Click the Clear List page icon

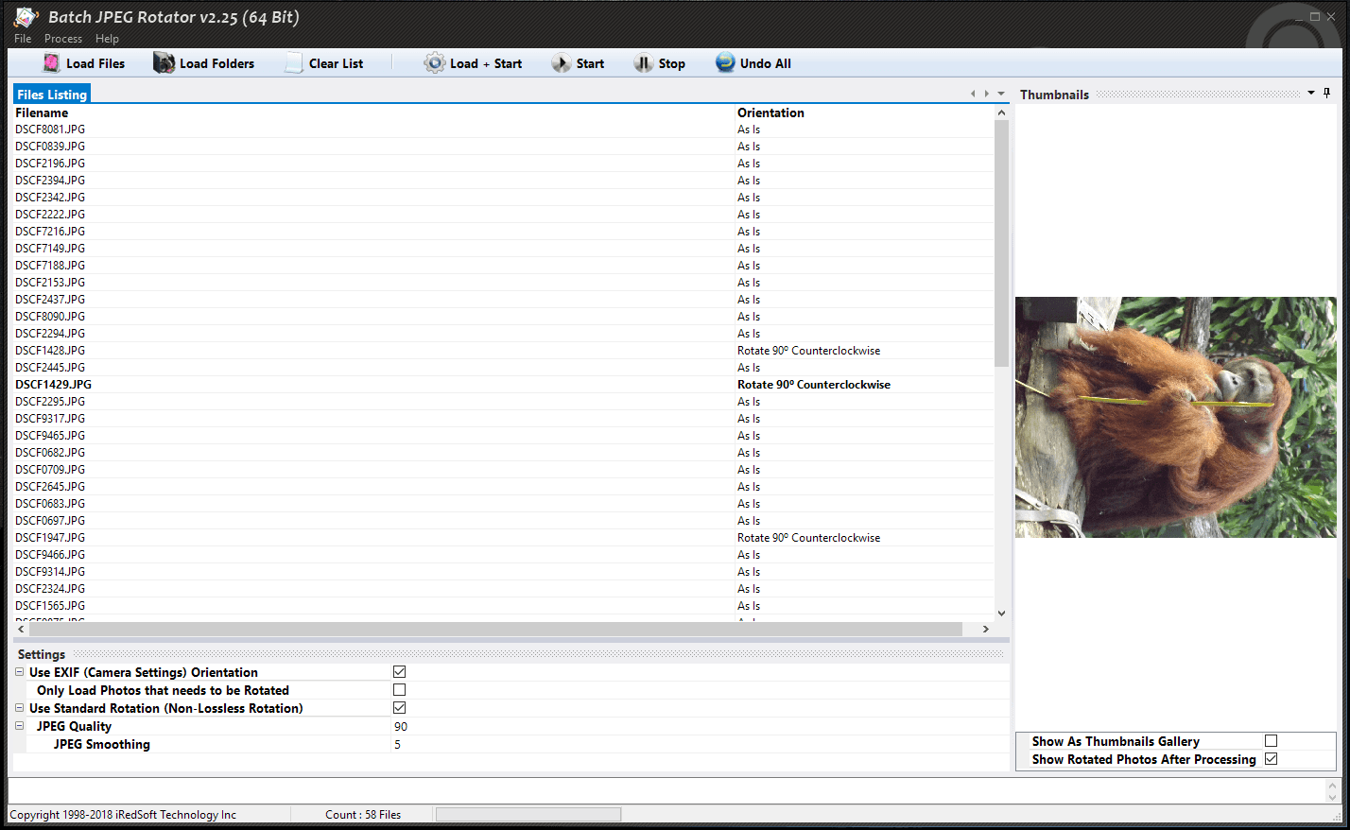(x=294, y=63)
